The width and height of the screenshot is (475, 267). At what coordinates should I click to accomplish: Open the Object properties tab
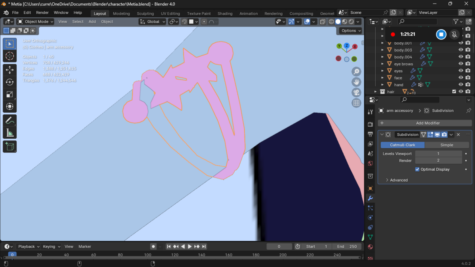[370, 188]
